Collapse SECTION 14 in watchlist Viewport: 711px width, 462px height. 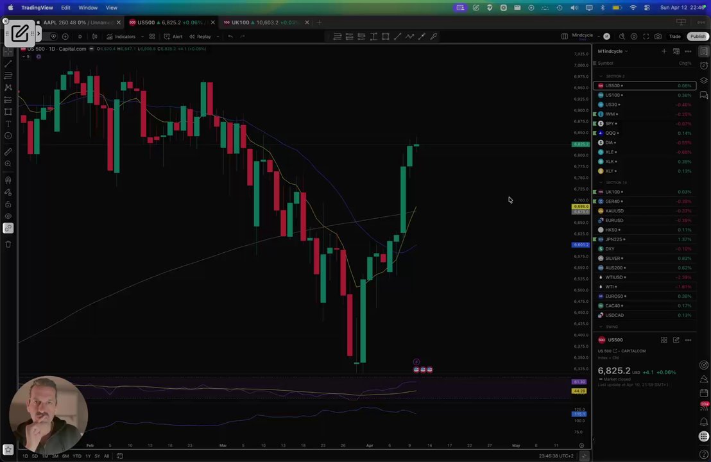click(601, 182)
